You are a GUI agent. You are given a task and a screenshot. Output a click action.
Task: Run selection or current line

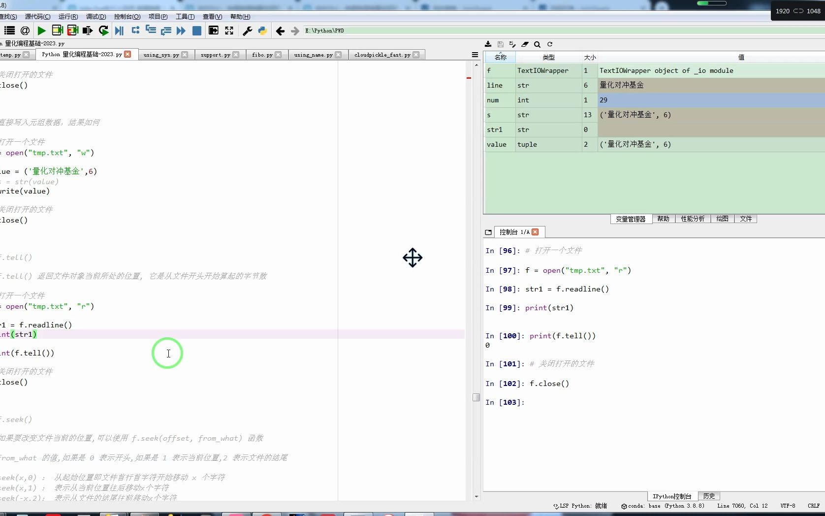pyautogui.click(x=88, y=31)
